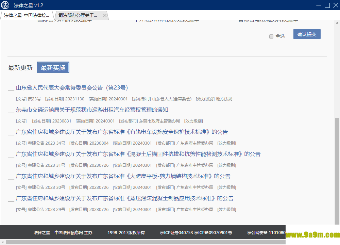Click 粤建公告 2023 30号 document number text

[x=46, y=187]
